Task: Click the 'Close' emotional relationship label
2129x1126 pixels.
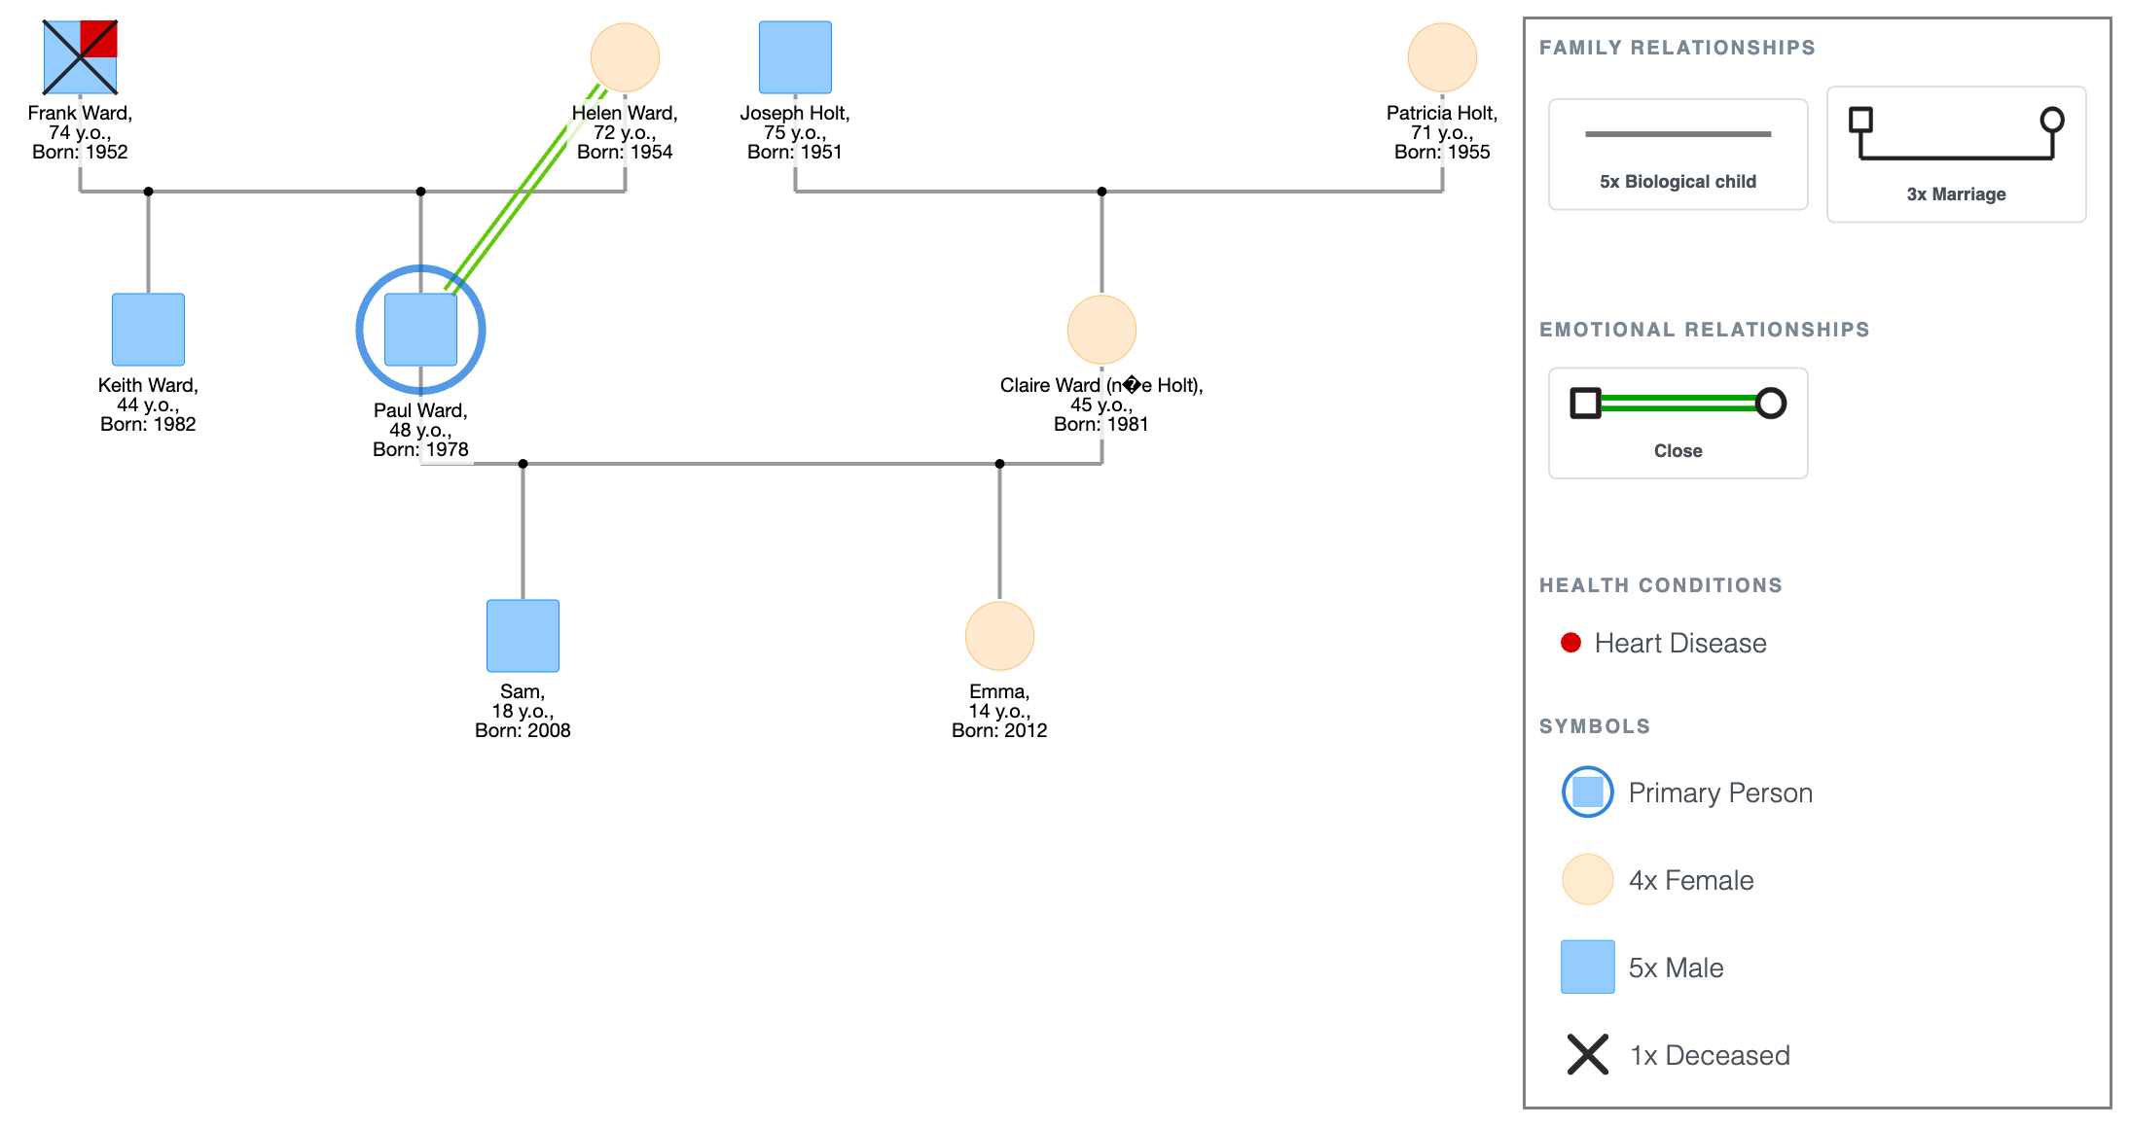Action: pos(1678,451)
